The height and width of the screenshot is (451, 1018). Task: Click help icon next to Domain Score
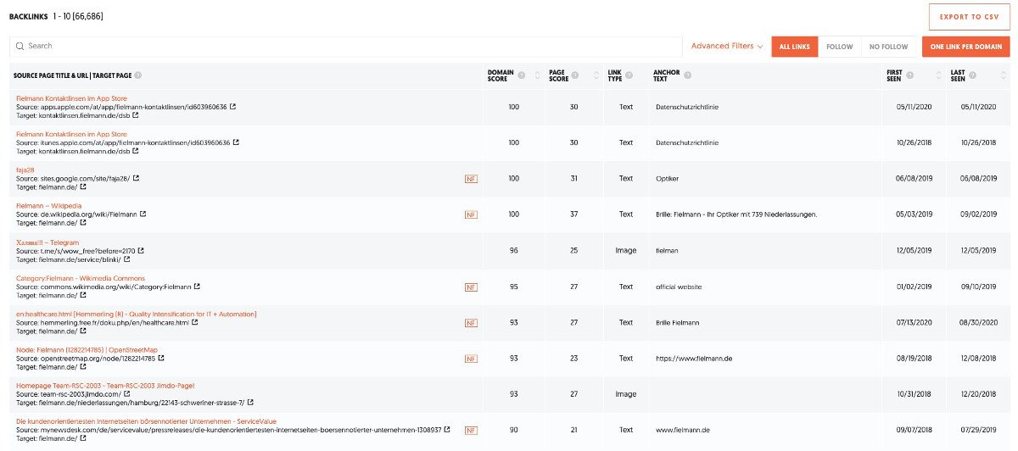[522, 75]
